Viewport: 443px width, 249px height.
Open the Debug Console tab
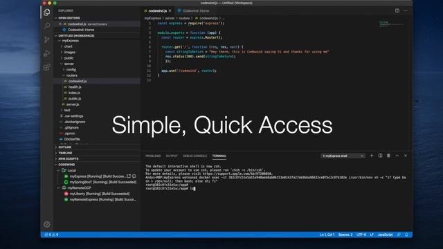[x=195, y=156]
